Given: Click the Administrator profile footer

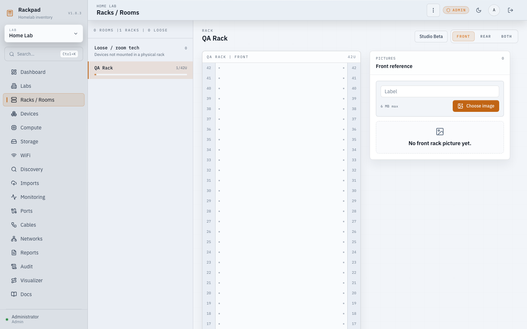Looking at the screenshot, I should coord(44,319).
